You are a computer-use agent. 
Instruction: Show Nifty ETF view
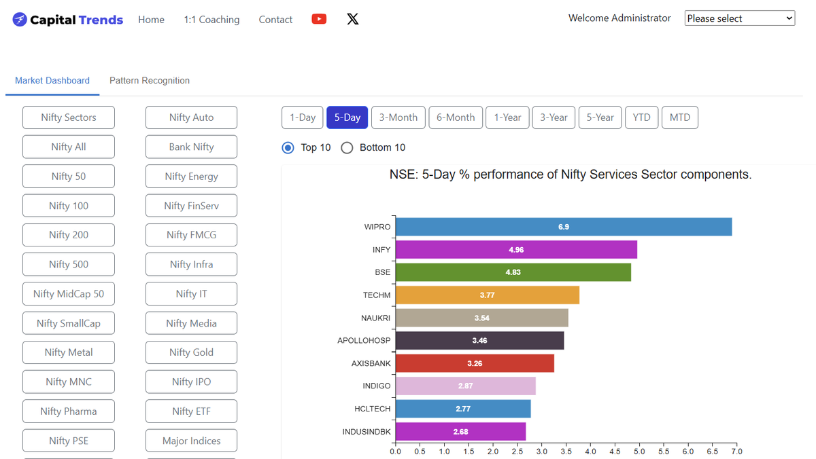[191, 411]
